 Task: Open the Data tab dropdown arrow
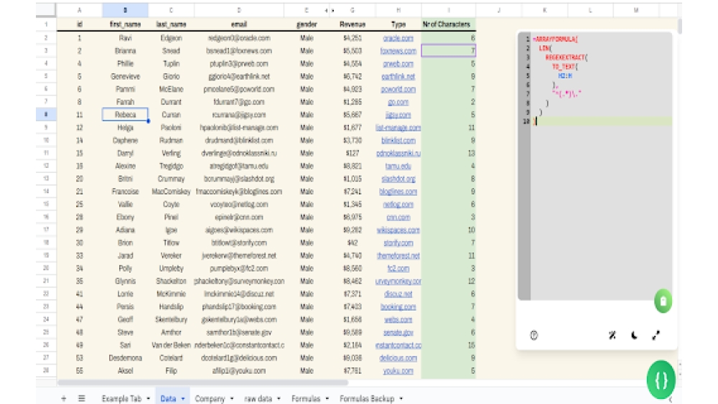183,398
